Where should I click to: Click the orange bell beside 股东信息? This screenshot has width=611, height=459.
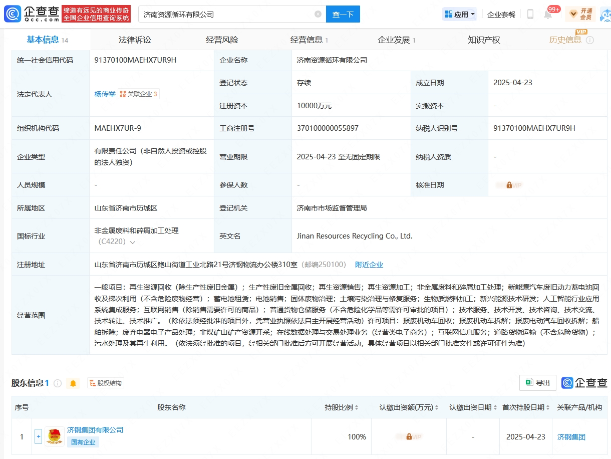click(73, 383)
